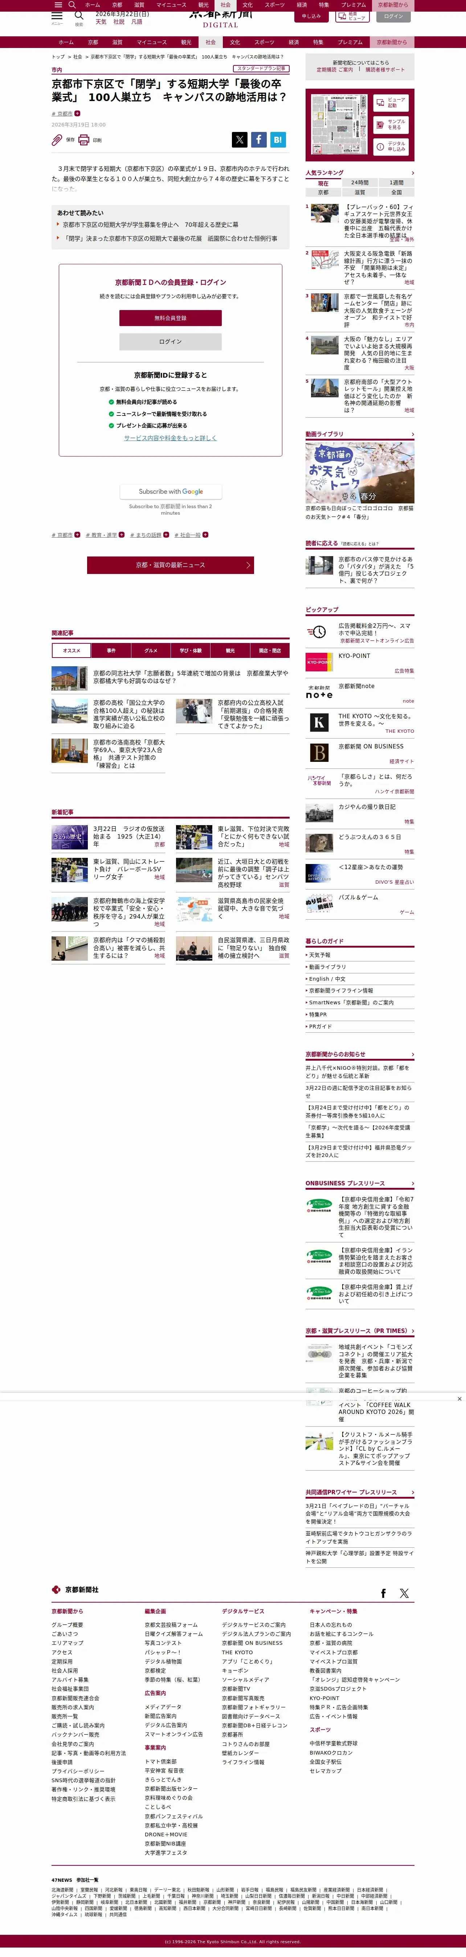Follow the 社会一般 tag plus icon
466x1957 pixels.
(x=205, y=535)
